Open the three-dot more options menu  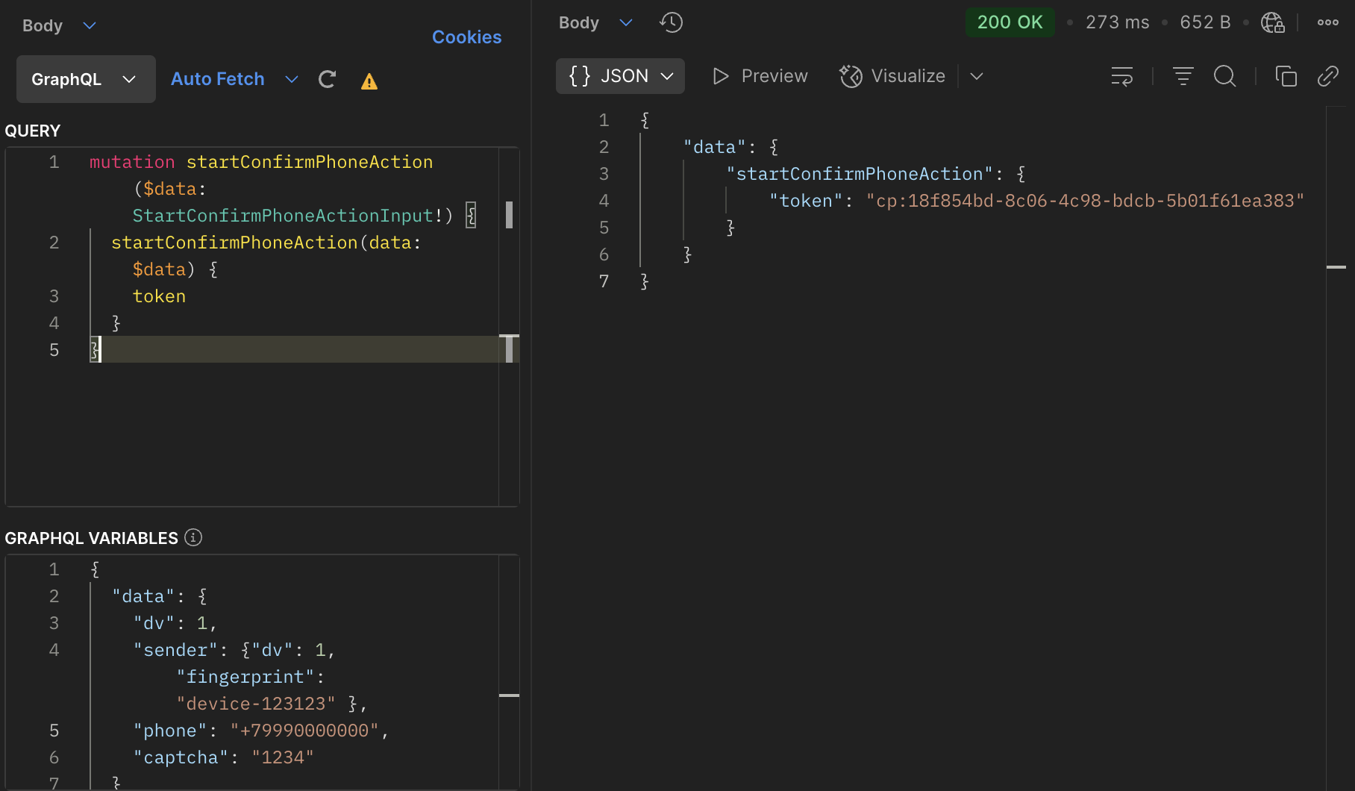pyautogui.click(x=1327, y=23)
